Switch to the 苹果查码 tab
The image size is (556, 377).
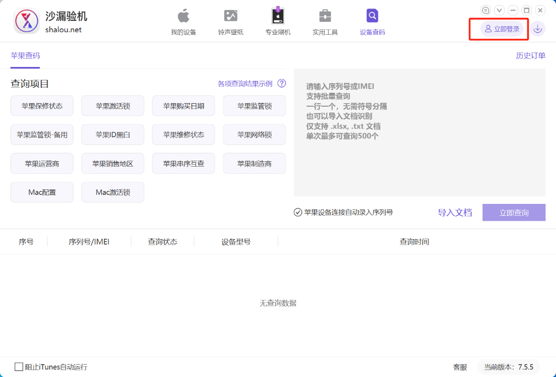coord(25,56)
